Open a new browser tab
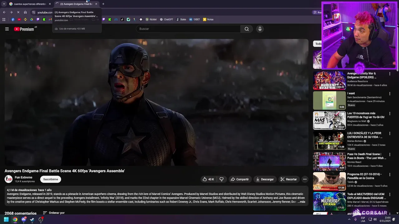The height and width of the screenshot is (224, 399). pyautogui.click(x=103, y=4)
